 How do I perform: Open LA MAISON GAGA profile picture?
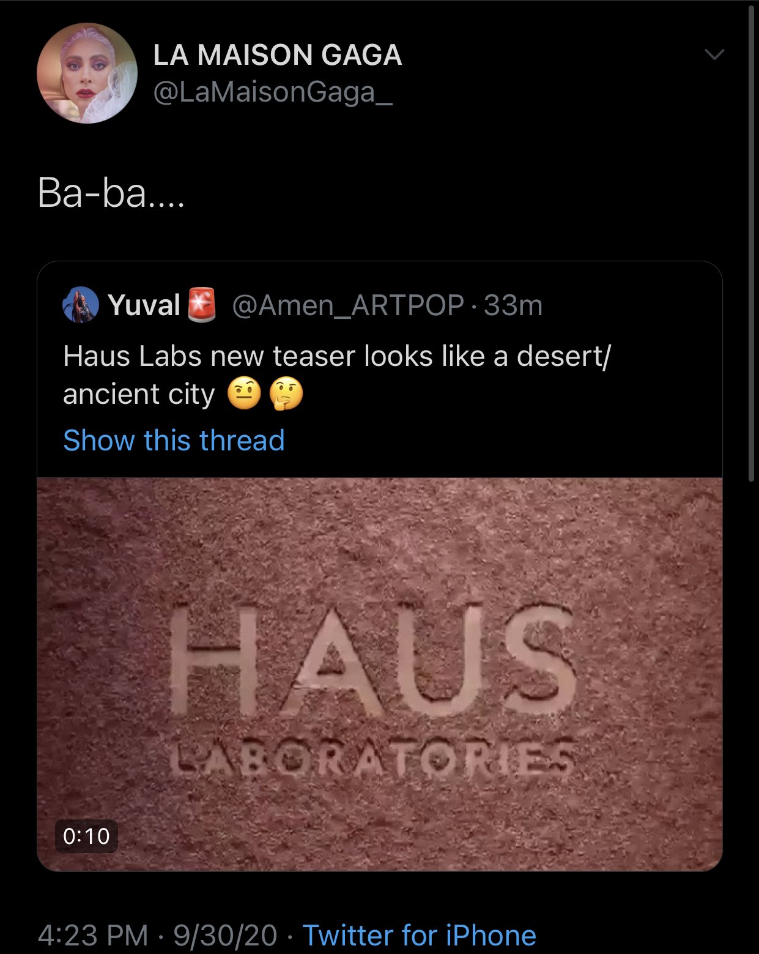click(x=87, y=73)
